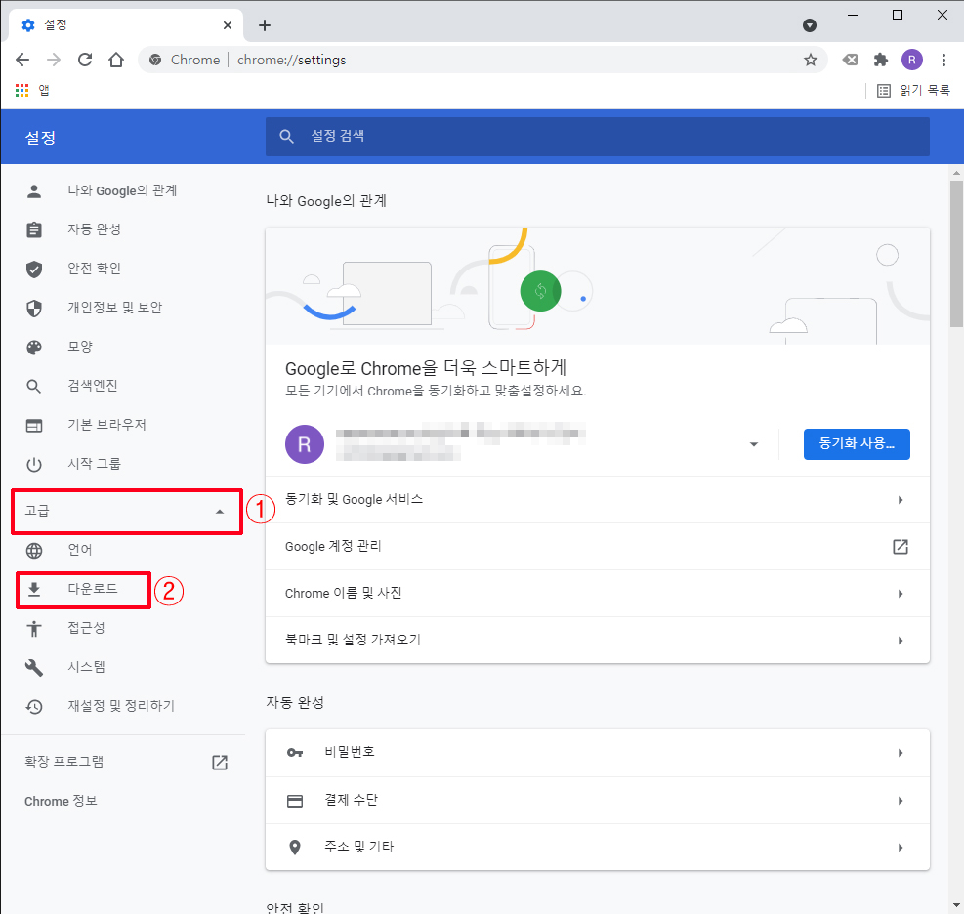Select 모양 in sidebar
Image resolution: width=964 pixels, height=914 pixels.
80,347
